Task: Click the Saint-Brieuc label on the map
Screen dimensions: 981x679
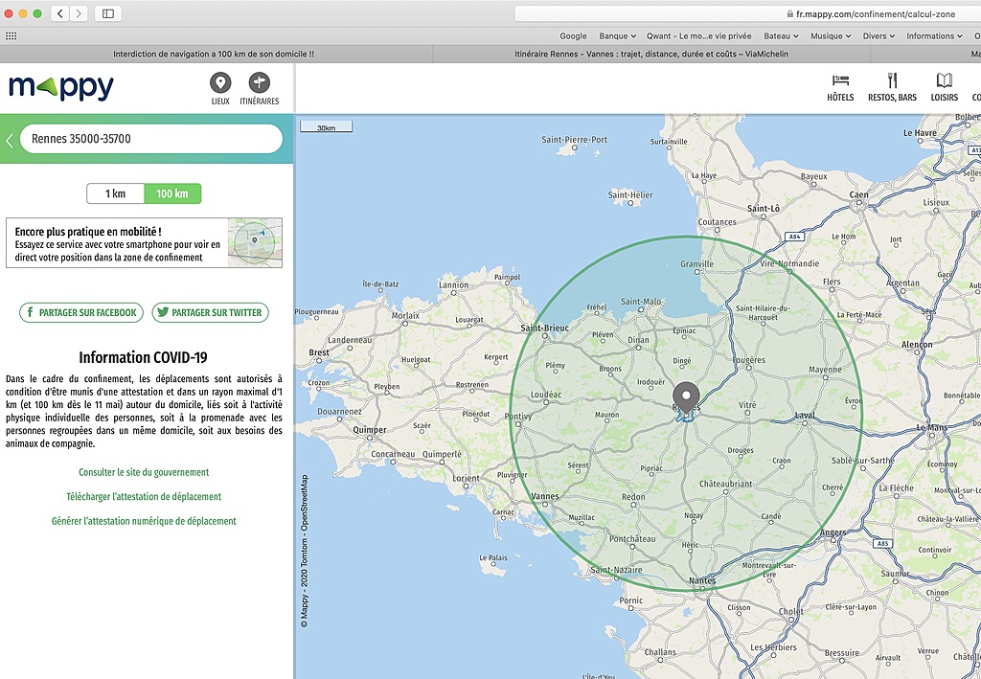Action: click(x=545, y=328)
